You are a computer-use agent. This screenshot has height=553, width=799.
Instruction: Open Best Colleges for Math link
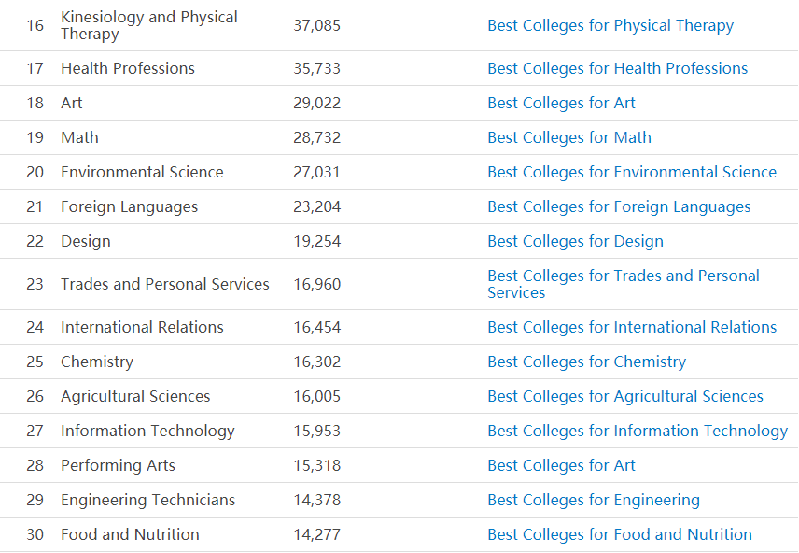click(569, 137)
